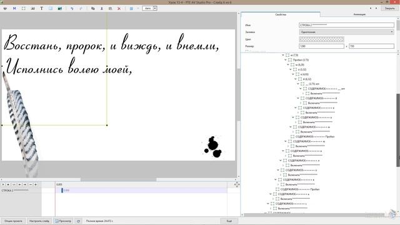Click the next slide arrow at top right
Image resolution: width=400 pixels, height=225 pixels.
pyautogui.click(x=376, y=8)
